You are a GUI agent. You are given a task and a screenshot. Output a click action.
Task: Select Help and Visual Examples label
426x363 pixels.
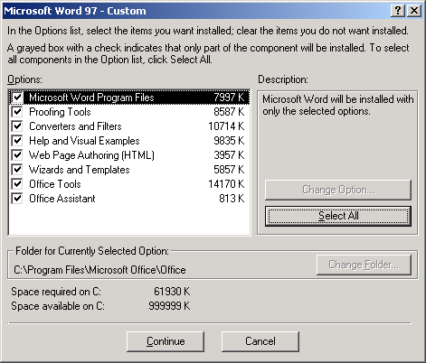(84, 141)
